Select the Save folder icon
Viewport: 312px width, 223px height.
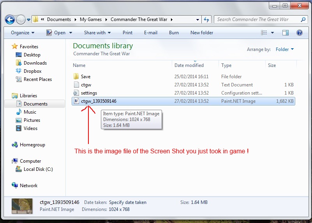pos(76,76)
